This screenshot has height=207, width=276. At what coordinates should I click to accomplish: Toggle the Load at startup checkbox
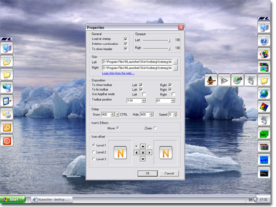(126, 39)
